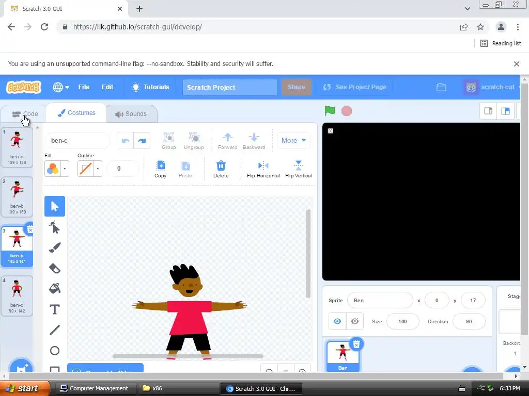Show the sprite with eye icon
529x396 pixels.
[x=337, y=321]
